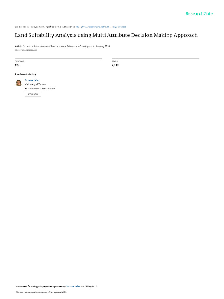
Task: Click the ResearchGate logo
Action: [x=199, y=14]
